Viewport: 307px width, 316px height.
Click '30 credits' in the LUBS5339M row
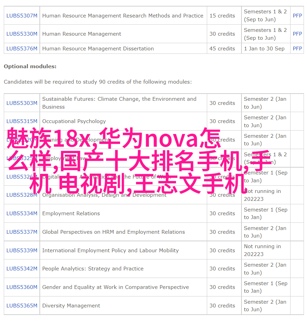(222, 250)
